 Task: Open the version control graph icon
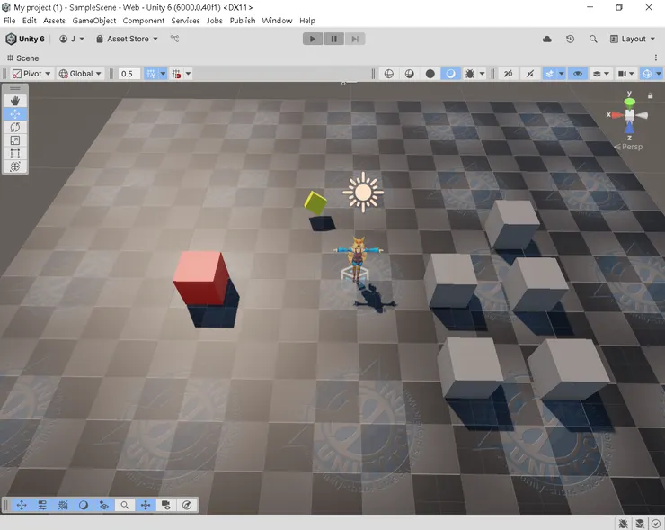pyautogui.click(x=174, y=39)
